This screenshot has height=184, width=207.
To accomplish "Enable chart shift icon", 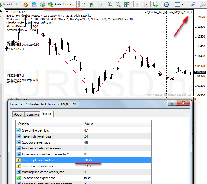I will (145, 4).
